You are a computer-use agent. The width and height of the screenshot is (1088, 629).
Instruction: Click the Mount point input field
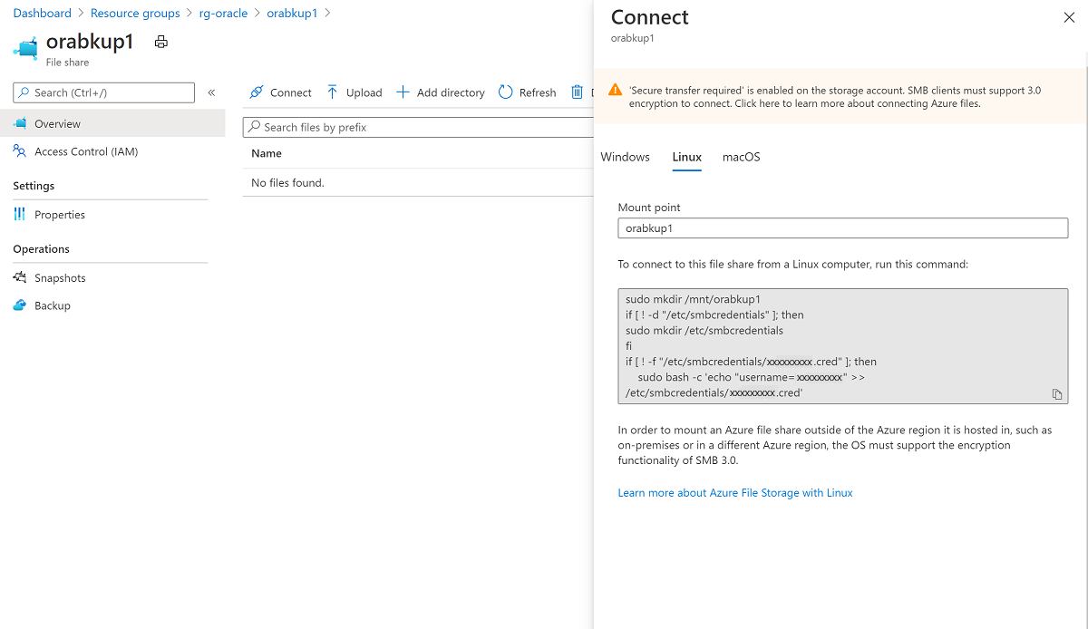(842, 228)
